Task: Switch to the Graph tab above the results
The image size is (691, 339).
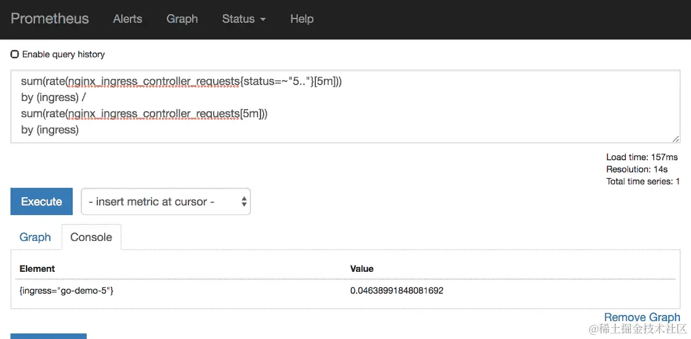Action: [35, 237]
